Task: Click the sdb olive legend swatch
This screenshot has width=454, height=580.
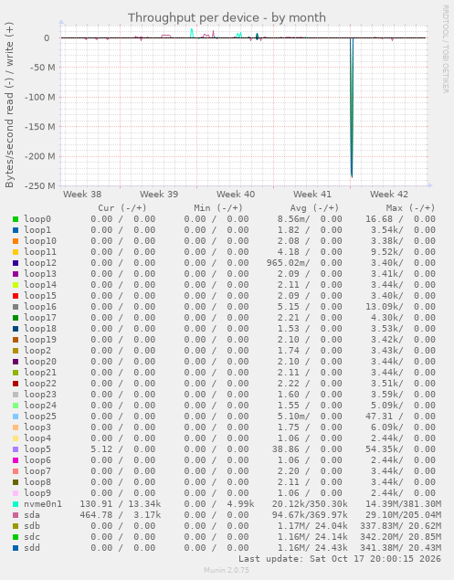Action: [x=16, y=526]
